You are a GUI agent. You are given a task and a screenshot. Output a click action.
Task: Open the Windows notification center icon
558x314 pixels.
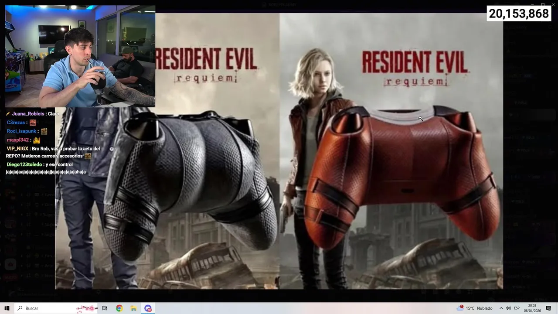(548, 308)
